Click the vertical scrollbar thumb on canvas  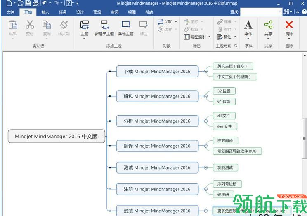tap(304, 139)
